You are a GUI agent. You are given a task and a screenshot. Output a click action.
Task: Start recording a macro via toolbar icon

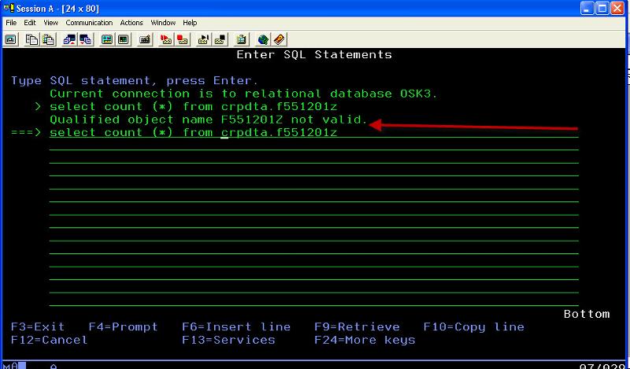(x=166, y=39)
